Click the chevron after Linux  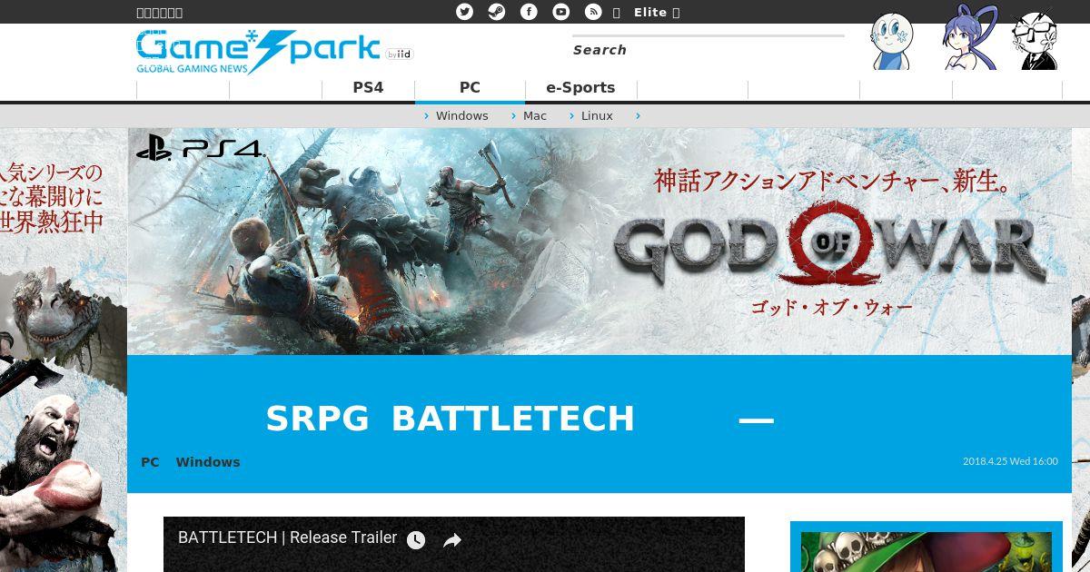pos(639,116)
